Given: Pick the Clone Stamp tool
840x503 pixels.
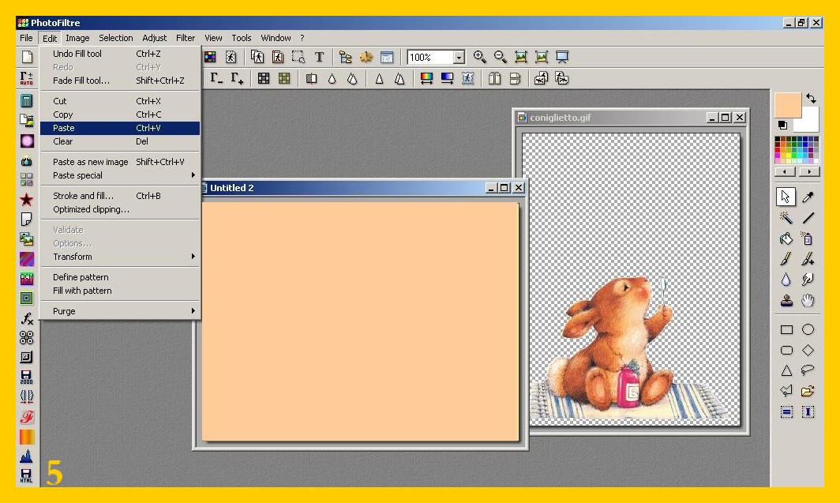Looking at the screenshot, I should tap(786, 300).
